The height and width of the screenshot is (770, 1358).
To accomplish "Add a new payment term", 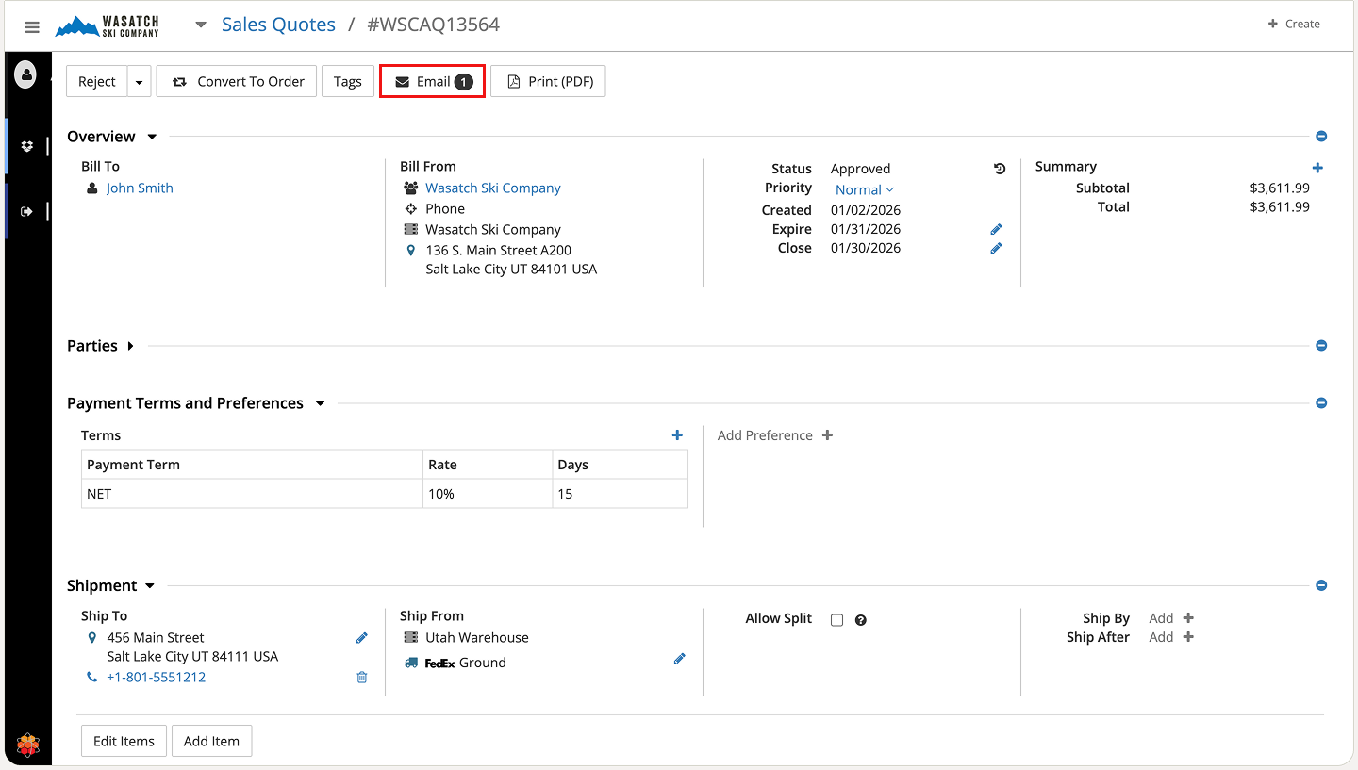I will tap(677, 435).
